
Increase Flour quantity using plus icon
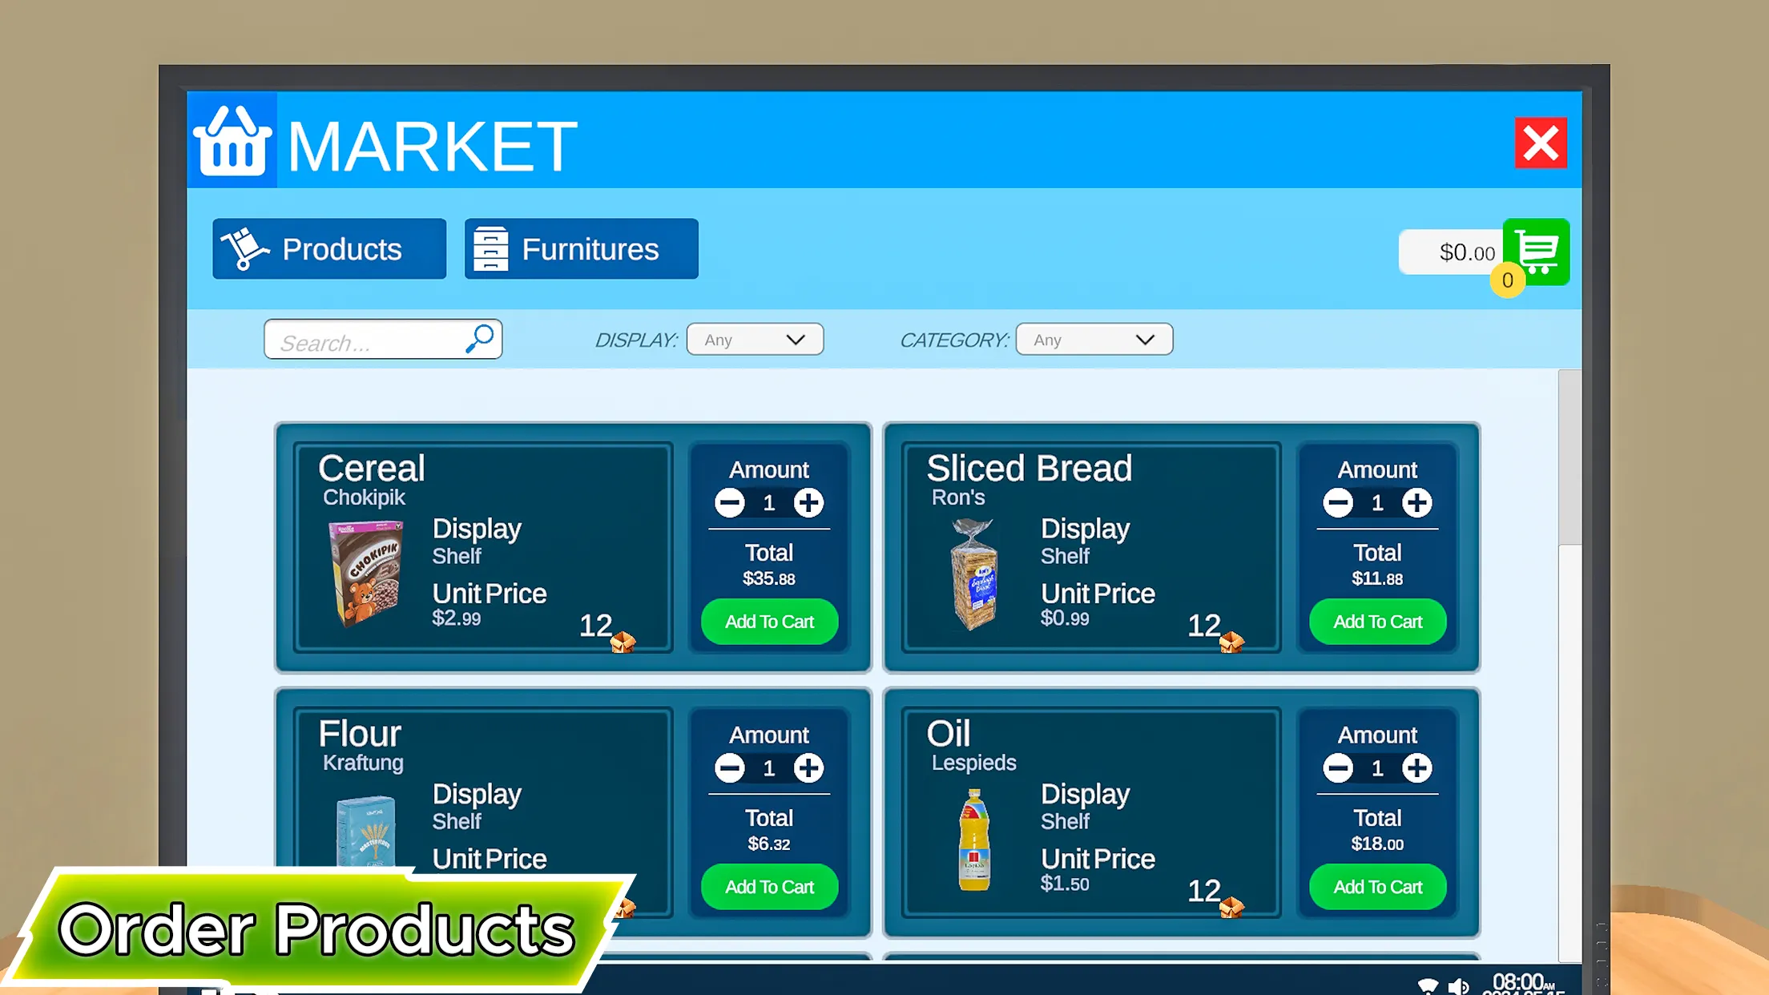(x=808, y=767)
